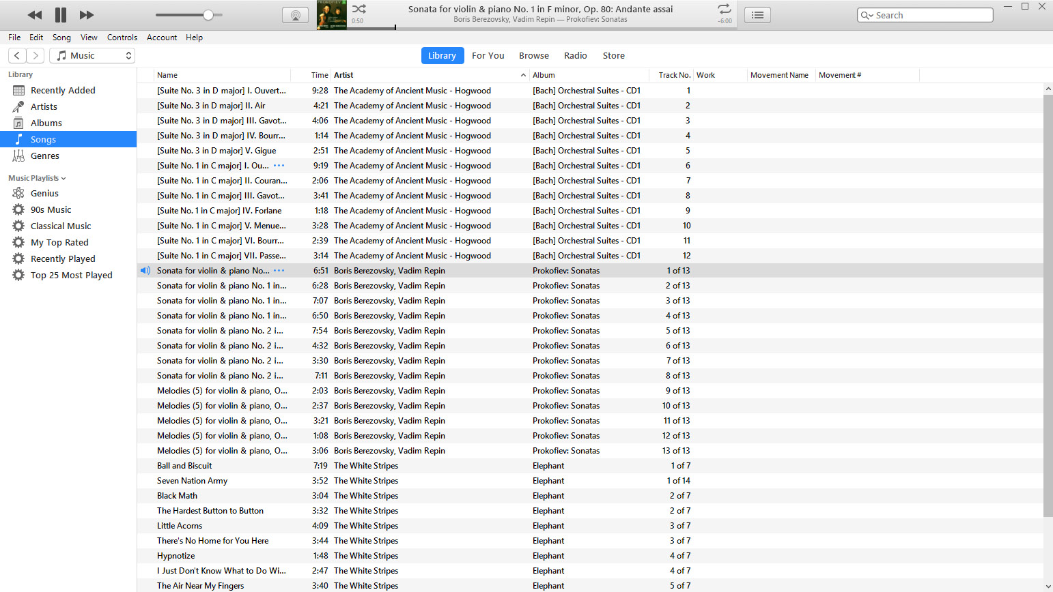Image resolution: width=1053 pixels, height=592 pixels.
Task: Toggle the repeat mode control
Action: tap(725, 9)
